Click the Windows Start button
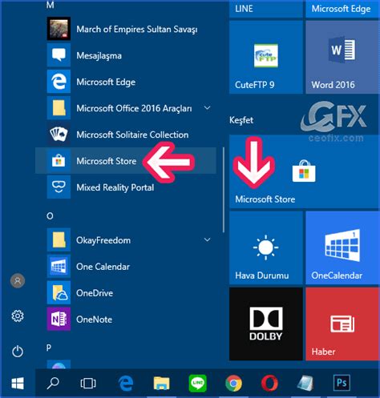The image size is (380, 398). (x=18, y=384)
